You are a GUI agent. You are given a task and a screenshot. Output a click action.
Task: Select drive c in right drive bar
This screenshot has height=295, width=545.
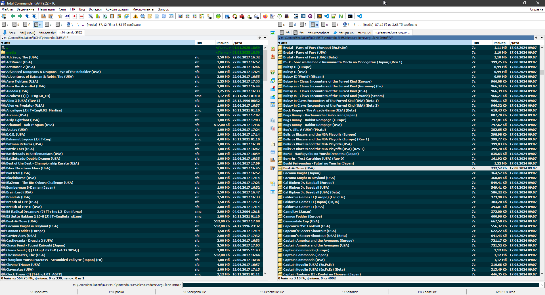(282, 25)
